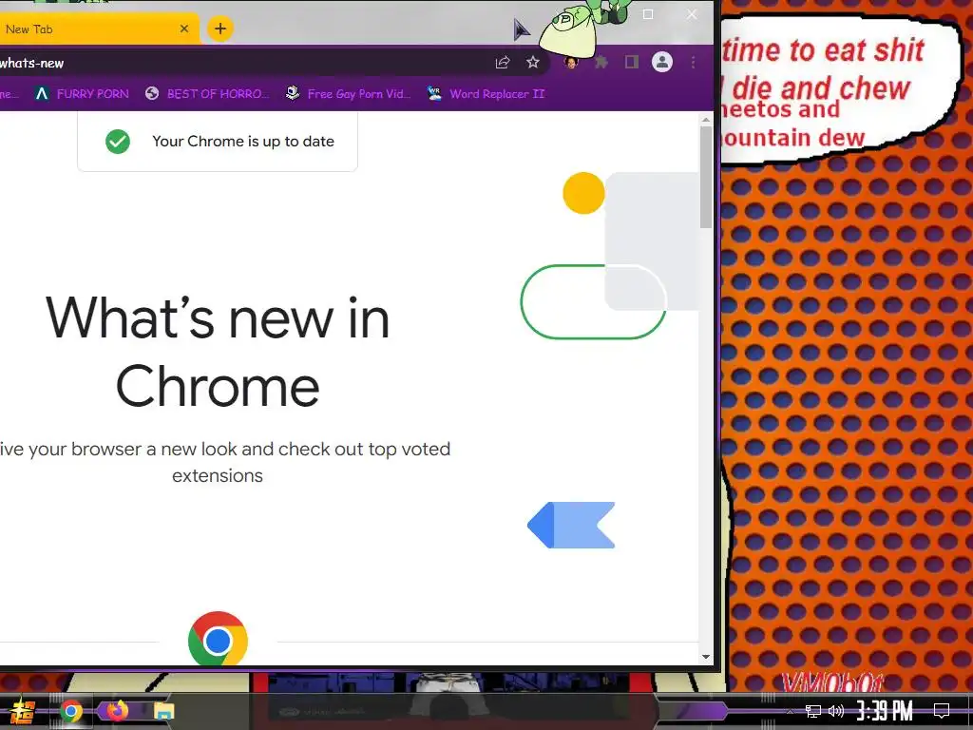973x730 pixels.
Task: Bookmark this page with the star icon
Action: tap(533, 62)
